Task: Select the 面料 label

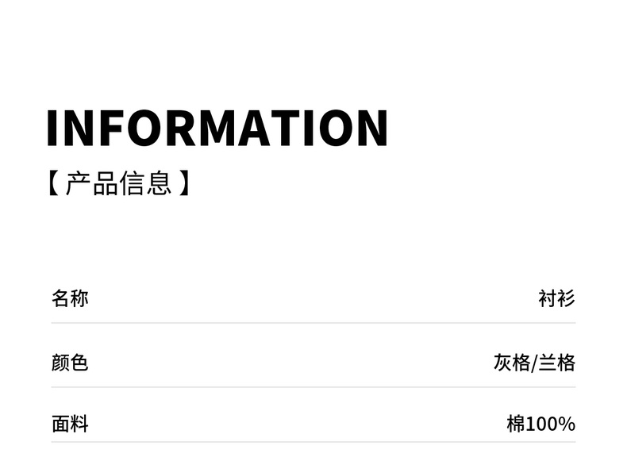Action: click(x=70, y=424)
